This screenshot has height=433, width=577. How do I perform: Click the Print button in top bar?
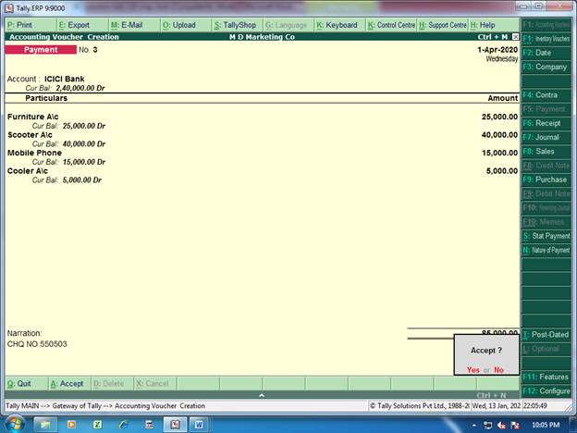(31, 25)
